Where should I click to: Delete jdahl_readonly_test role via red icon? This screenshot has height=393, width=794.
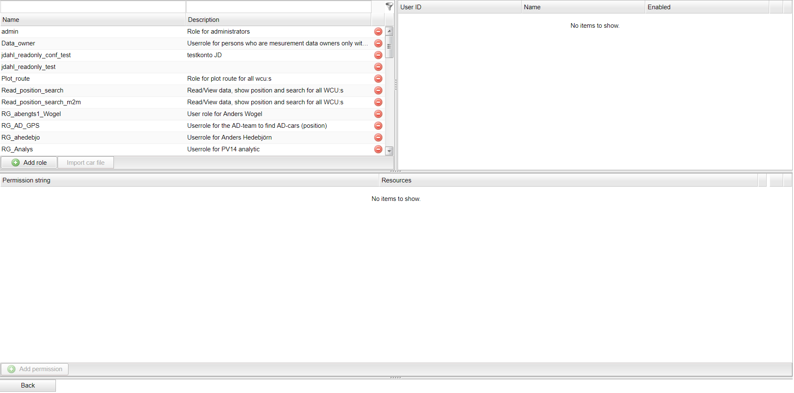point(378,67)
